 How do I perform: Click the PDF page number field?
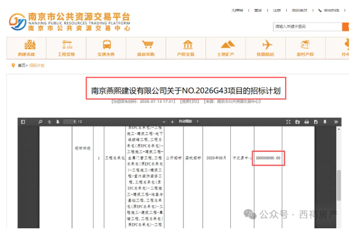[70, 122]
